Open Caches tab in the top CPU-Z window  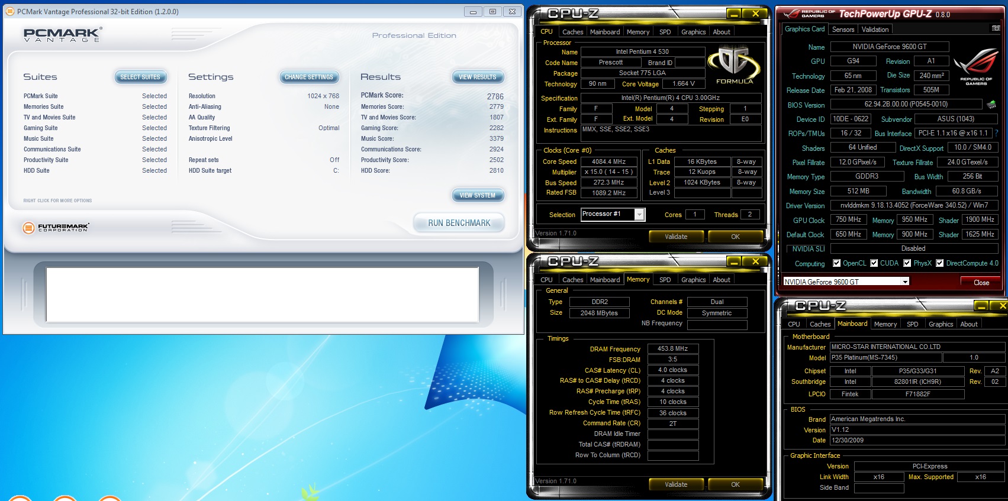click(x=572, y=32)
